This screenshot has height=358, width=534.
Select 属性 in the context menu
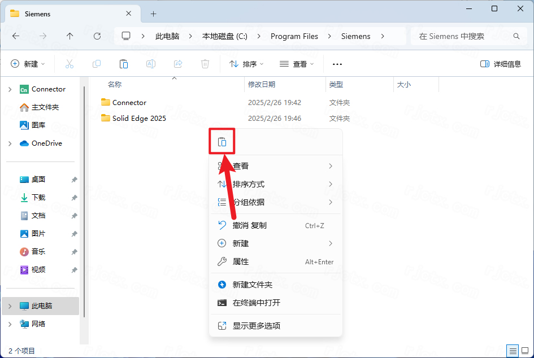(241, 261)
